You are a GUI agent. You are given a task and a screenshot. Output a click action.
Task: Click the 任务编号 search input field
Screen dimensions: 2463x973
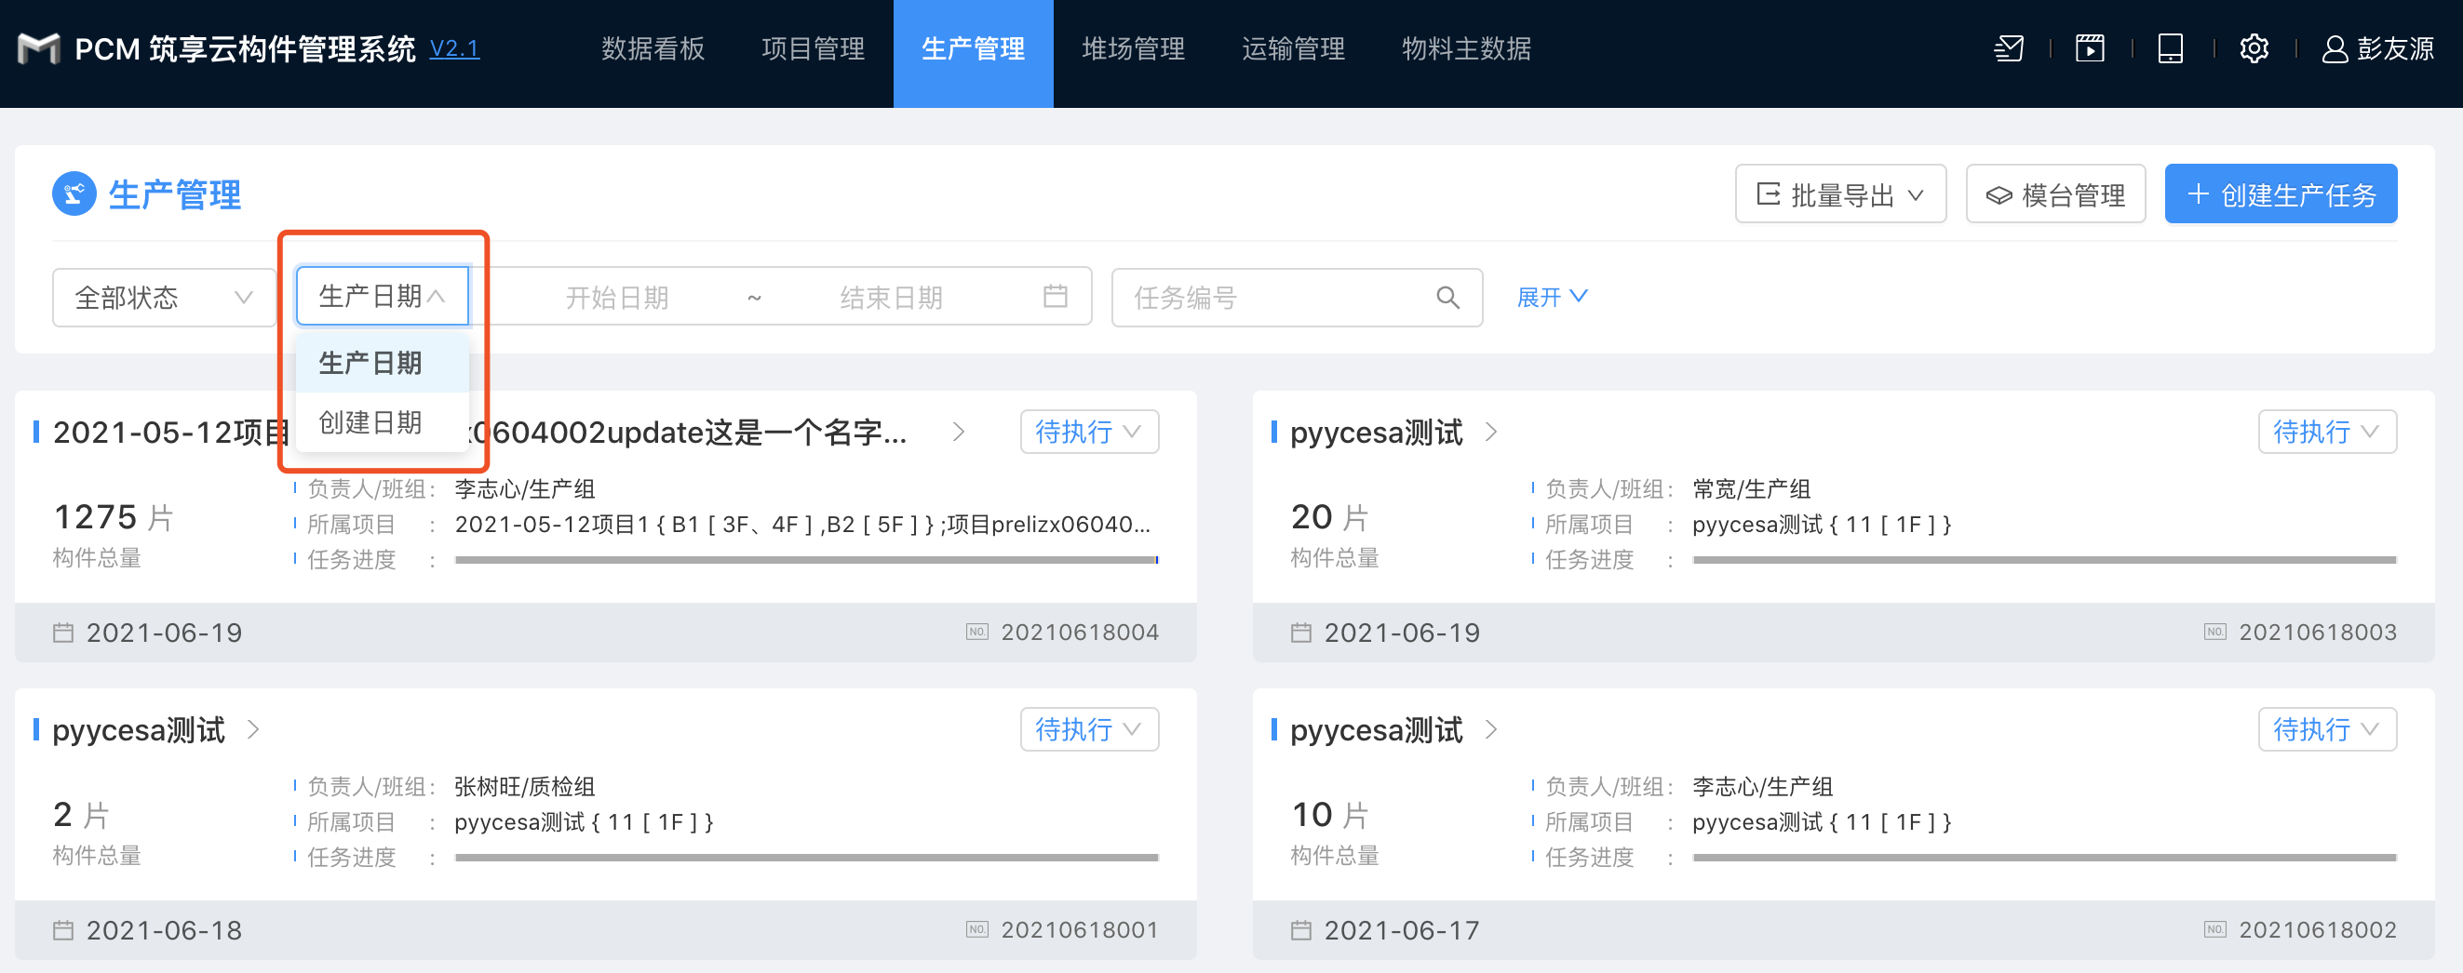pos(1297,298)
